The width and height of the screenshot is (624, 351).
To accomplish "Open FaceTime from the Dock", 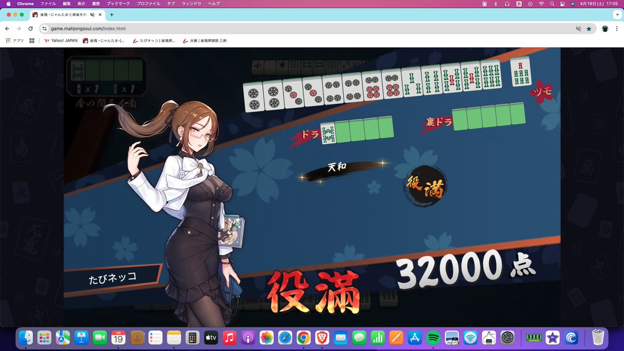I will (x=100, y=338).
